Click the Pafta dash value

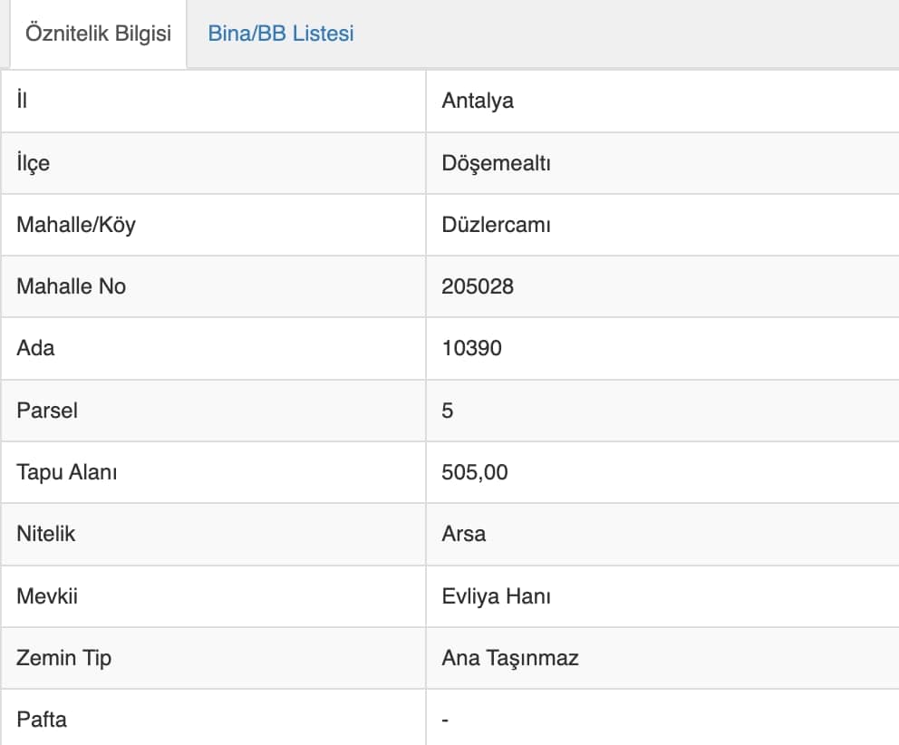pyautogui.click(x=445, y=720)
